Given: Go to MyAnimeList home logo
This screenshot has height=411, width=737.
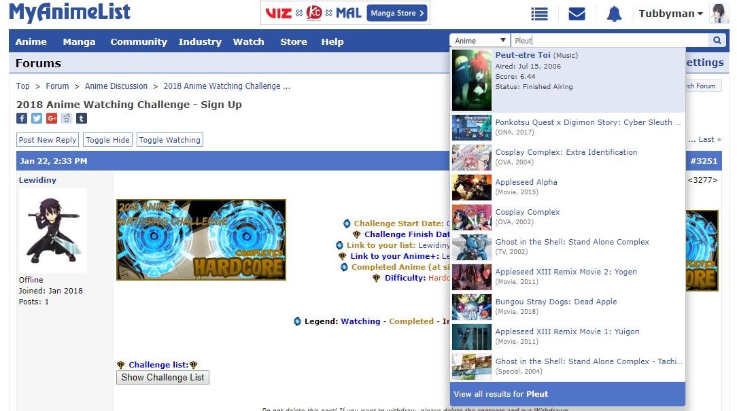Looking at the screenshot, I should 69,12.
